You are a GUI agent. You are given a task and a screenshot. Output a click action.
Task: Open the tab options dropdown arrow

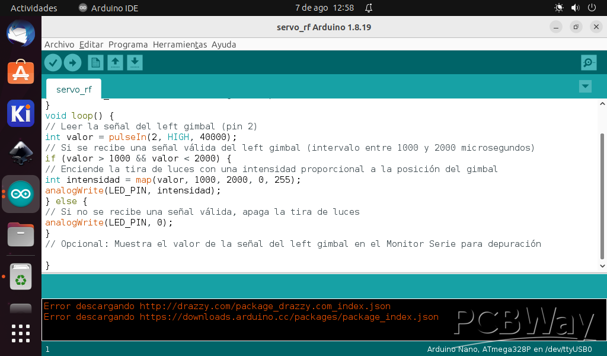585,86
